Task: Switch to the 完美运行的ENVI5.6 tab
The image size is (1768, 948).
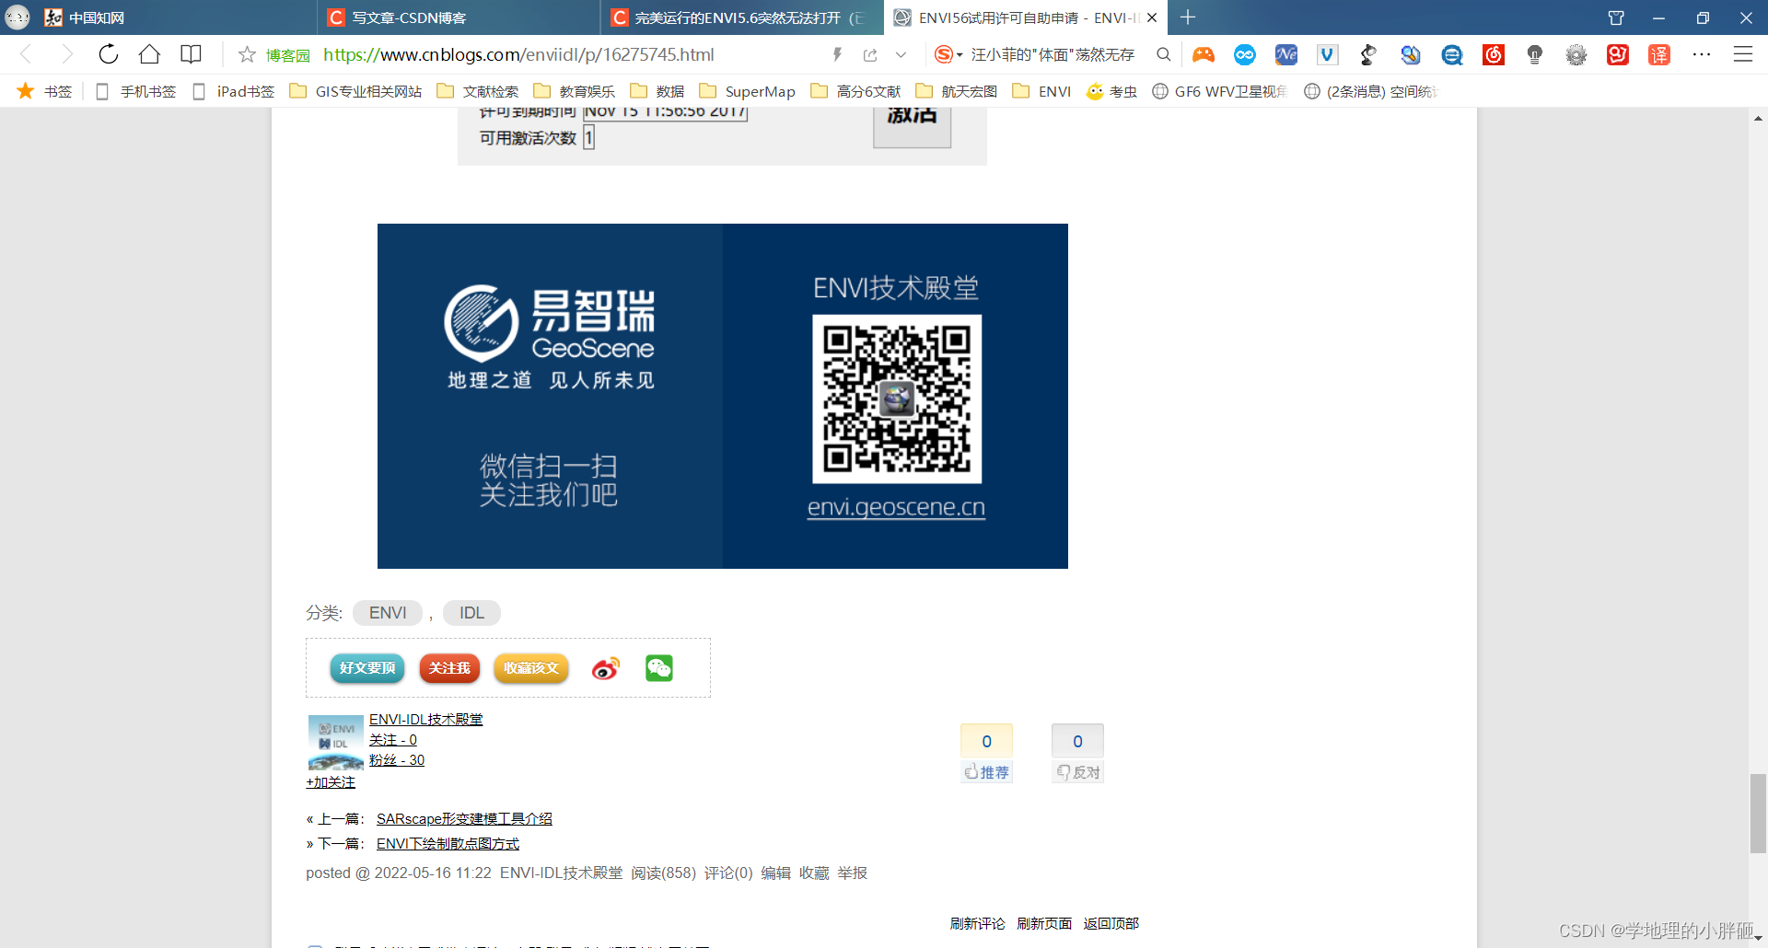Action: pyautogui.click(x=742, y=17)
